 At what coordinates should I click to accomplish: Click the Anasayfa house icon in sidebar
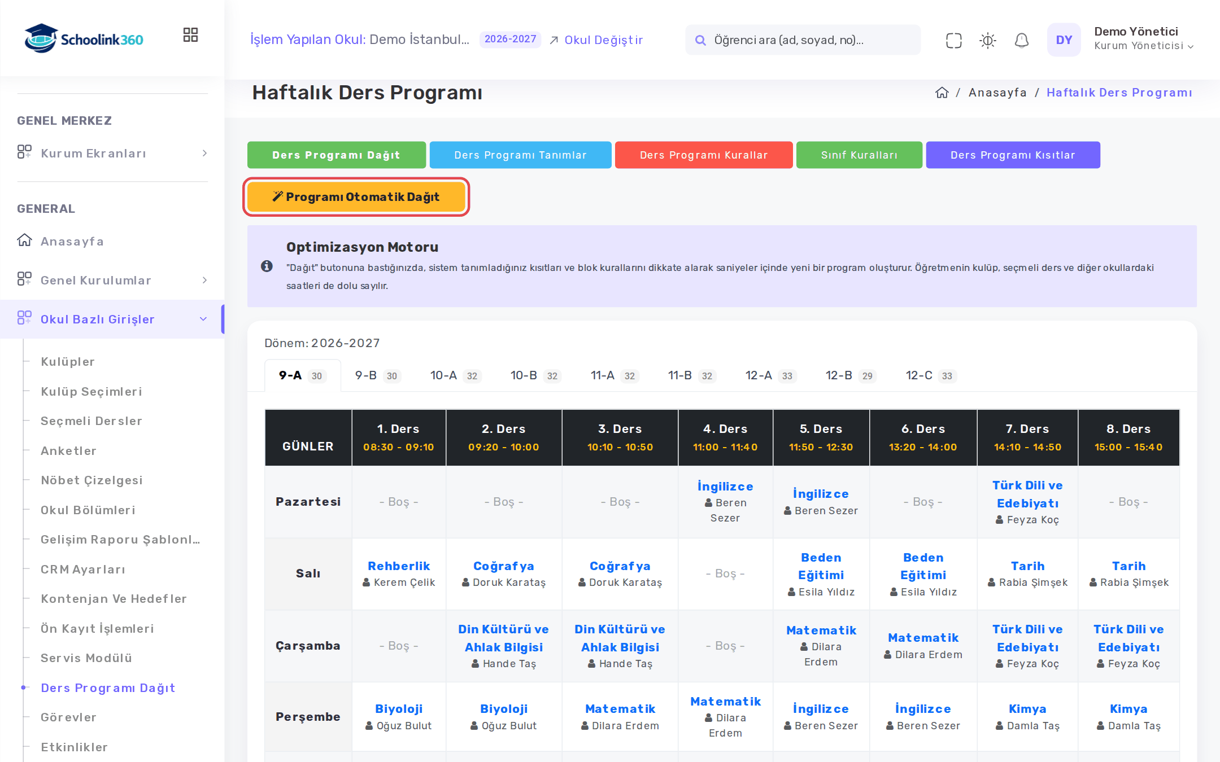coord(24,240)
